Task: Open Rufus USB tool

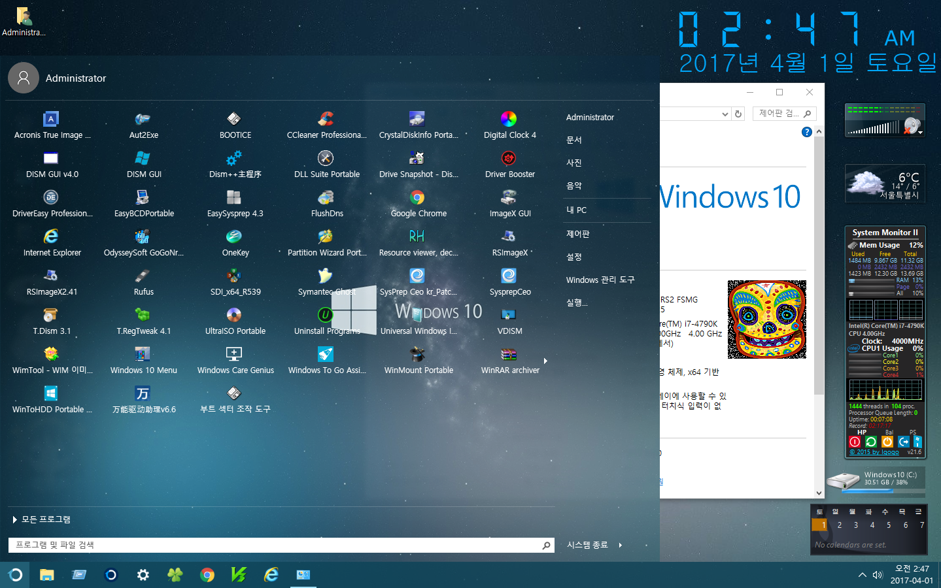Action: 143,276
